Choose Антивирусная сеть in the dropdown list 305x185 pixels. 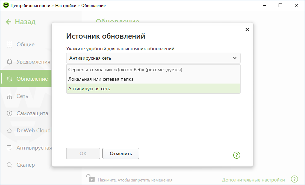click(x=153, y=88)
